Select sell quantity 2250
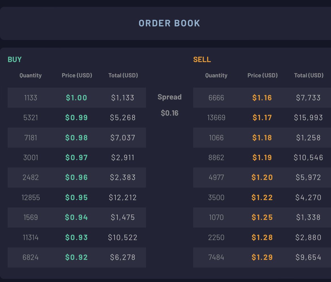 coord(216,238)
